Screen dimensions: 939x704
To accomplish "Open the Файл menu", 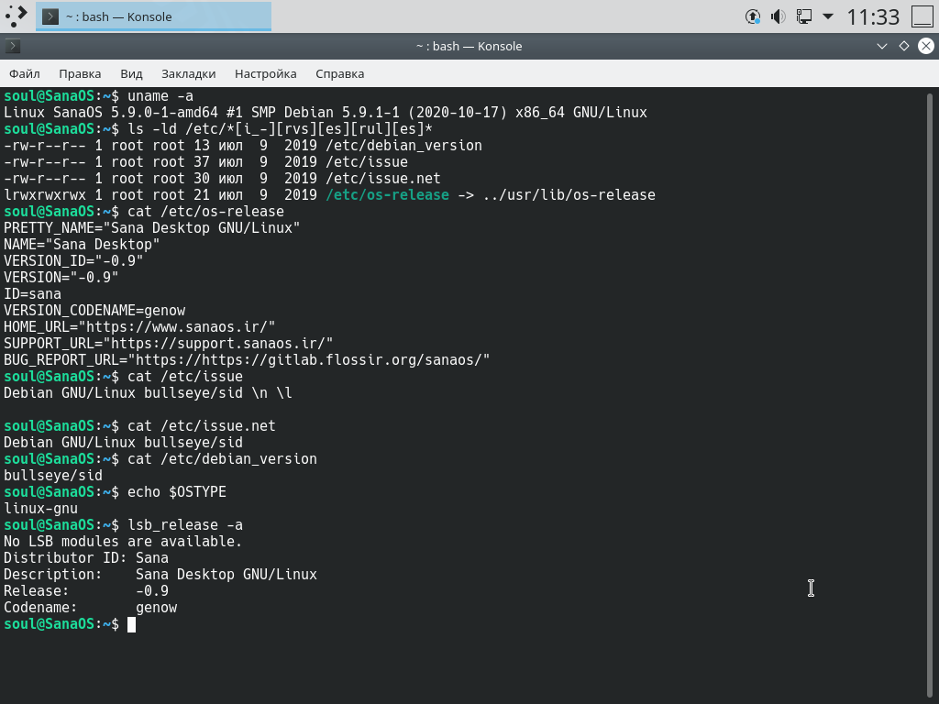I will point(25,73).
